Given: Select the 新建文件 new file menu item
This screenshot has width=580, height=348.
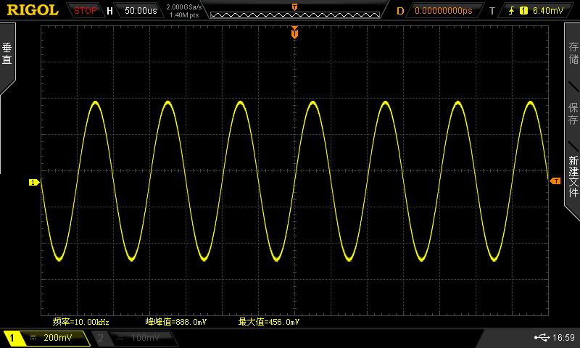Looking at the screenshot, I should 573,176.
